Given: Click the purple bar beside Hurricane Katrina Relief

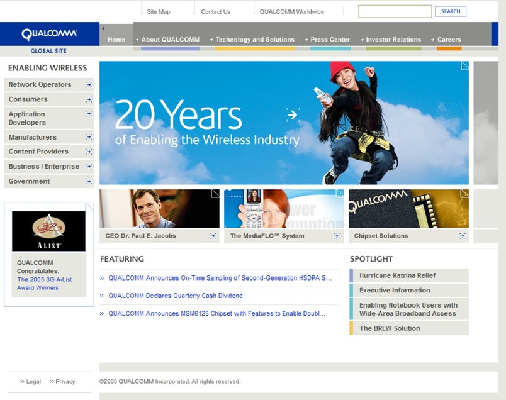Looking at the screenshot, I should click(350, 275).
